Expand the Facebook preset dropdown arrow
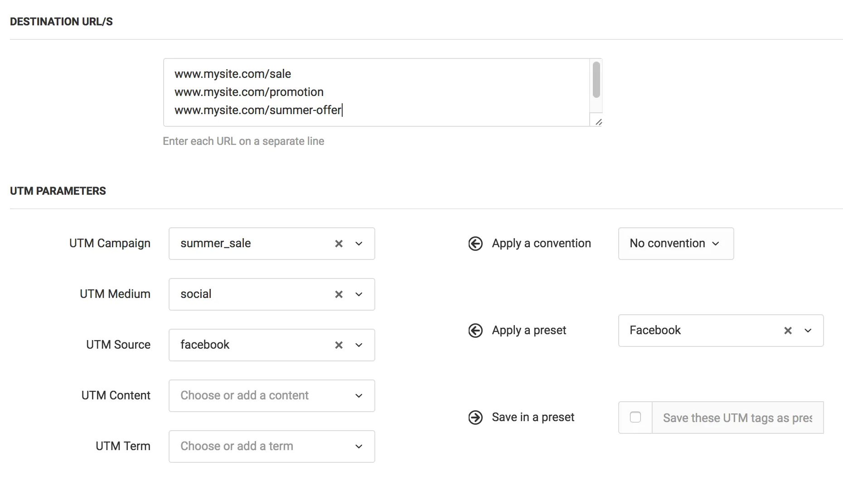Screen dimensions: 843x480 click(808, 331)
